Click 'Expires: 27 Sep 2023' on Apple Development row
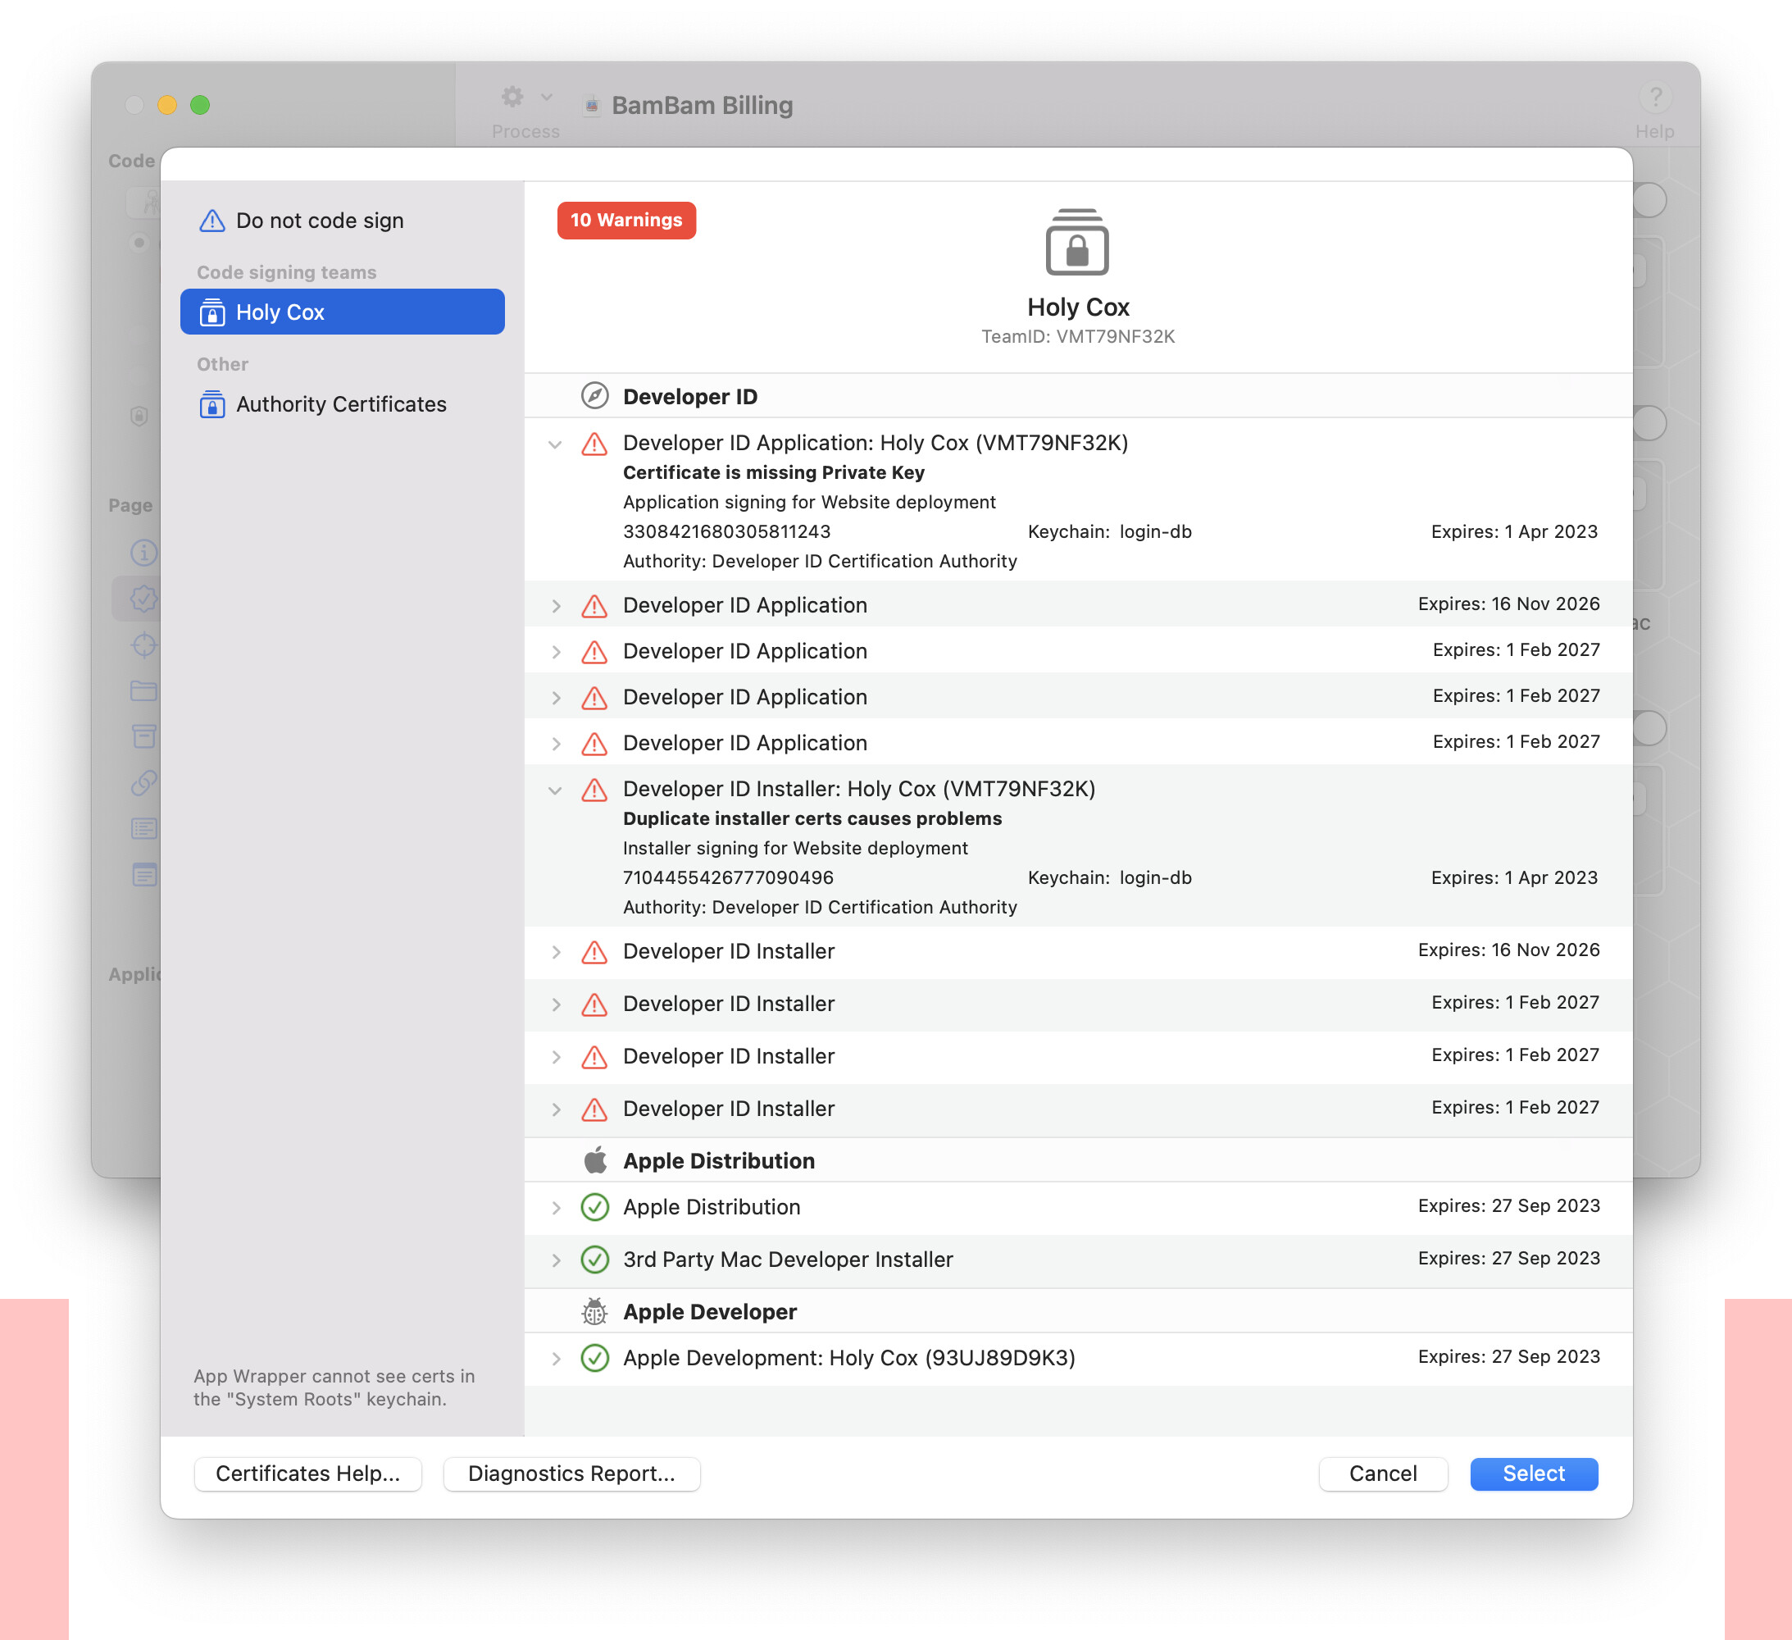The image size is (1792, 1640). [1508, 1356]
